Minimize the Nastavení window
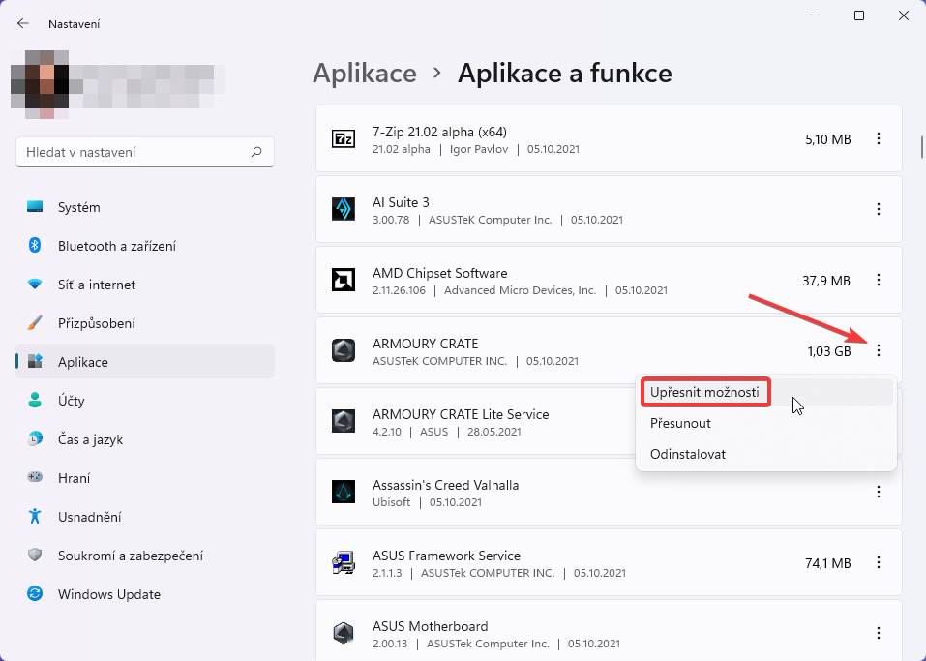 pyautogui.click(x=815, y=15)
